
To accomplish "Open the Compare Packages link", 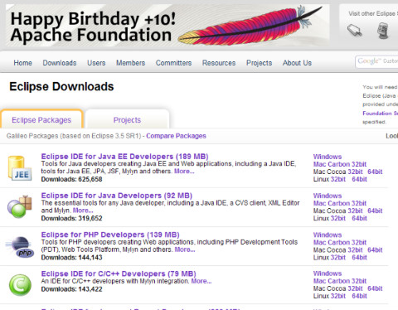I will click(x=176, y=136).
